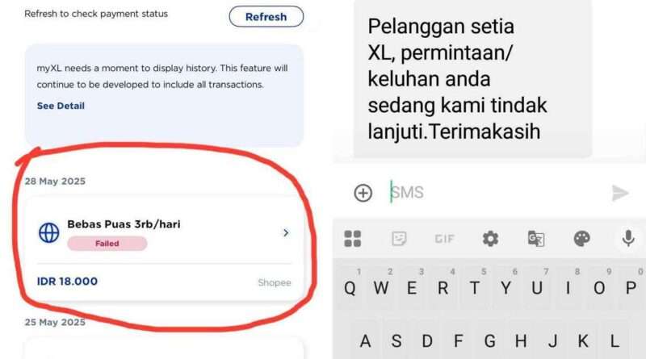Image resolution: width=646 pixels, height=359 pixels.
Task: Select the GIF option on keyboard
Action: 444,239
